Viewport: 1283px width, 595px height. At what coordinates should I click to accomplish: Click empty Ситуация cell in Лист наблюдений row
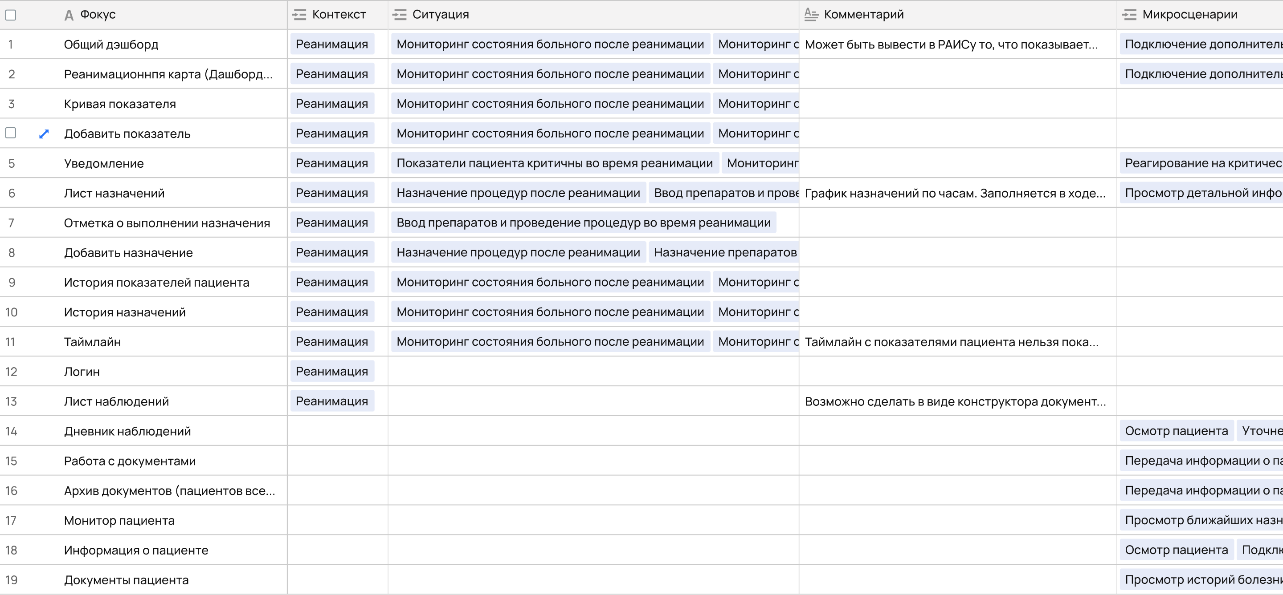[592, 401]
